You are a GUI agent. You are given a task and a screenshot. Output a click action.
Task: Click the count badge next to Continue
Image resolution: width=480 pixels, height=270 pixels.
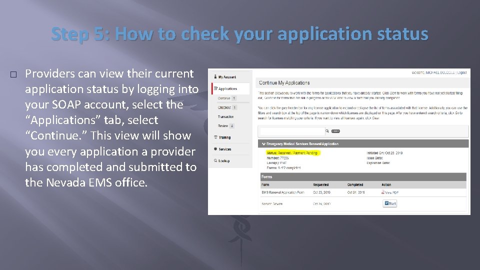pyautogui.click(x=234, y=98)
